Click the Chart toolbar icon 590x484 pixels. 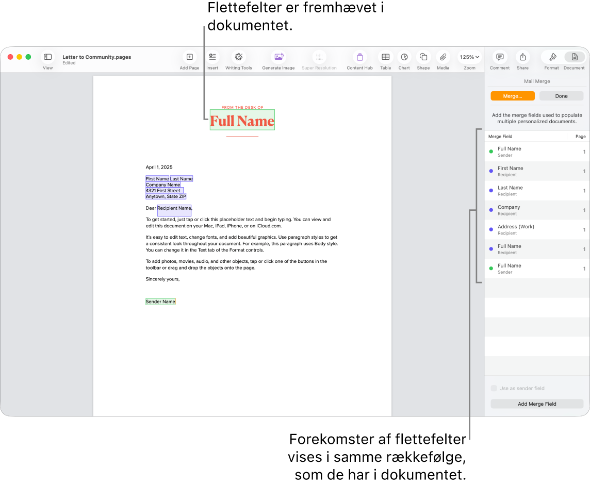[404, 57]
